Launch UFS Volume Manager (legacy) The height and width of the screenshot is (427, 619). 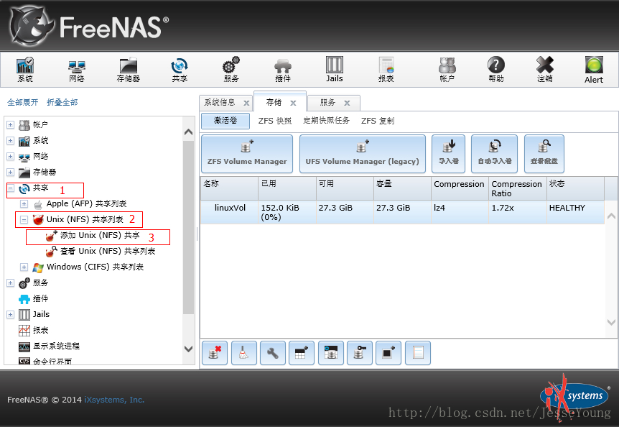point(363,154)
